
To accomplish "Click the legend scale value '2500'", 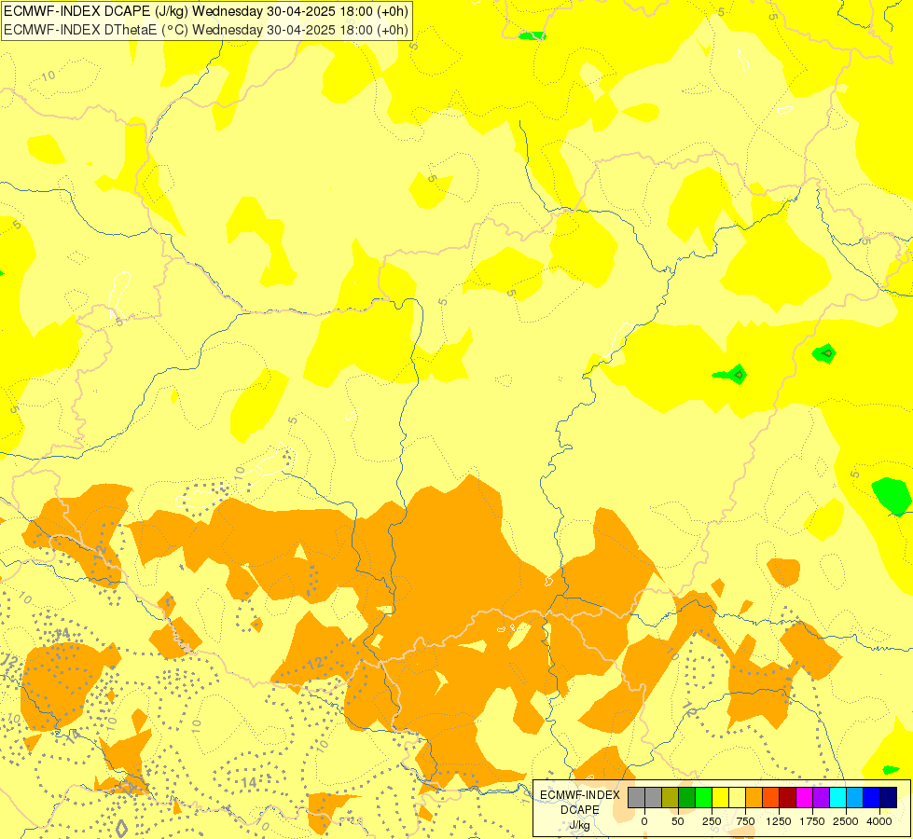I will click(x=846, y=821).
